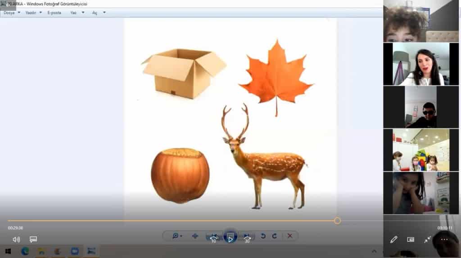Click the elapsed time 00:29:38
The height and width of the screenshot is (258, 461).
click(x=15, y=228)
